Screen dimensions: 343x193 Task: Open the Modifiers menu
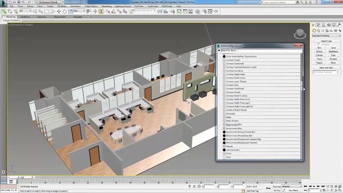click(x=62, y=6)
